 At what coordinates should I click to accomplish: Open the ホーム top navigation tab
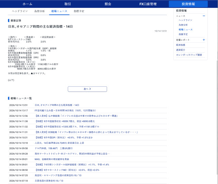[27, 4]
